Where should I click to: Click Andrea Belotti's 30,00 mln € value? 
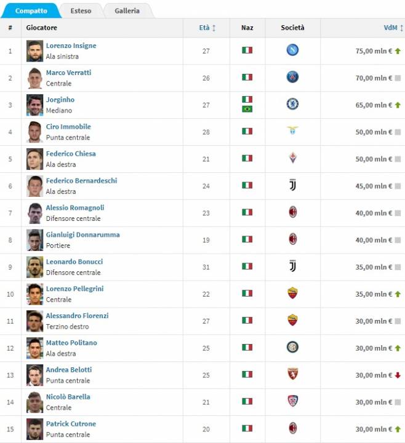click(x=374, y=375)
